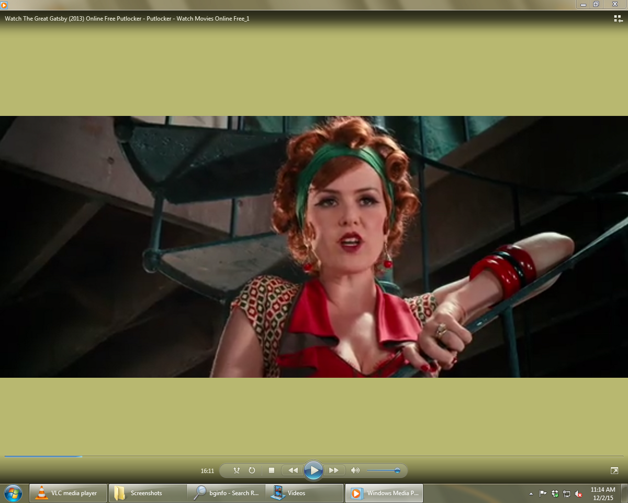Open bginfo Search Results taskbar button

coord(226,493)
